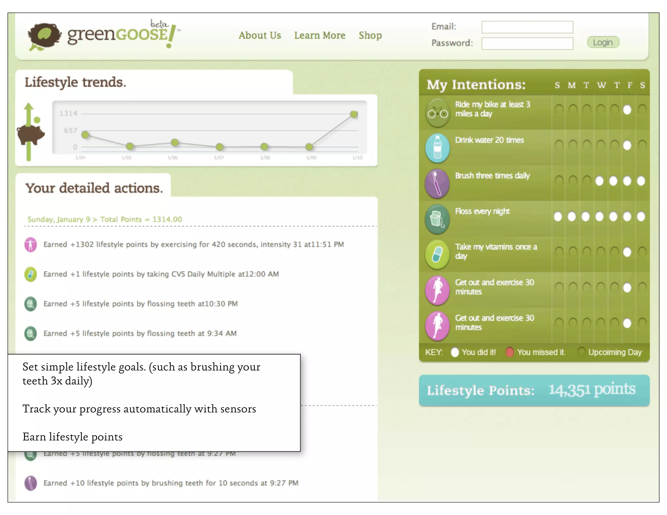Click the greenGOOSE nest logo
Screen dimensions: 667x515
coord(44,35)
